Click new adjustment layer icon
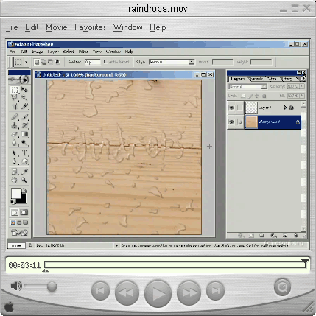This screenshot has height=316, width=316. click(273, 235)
